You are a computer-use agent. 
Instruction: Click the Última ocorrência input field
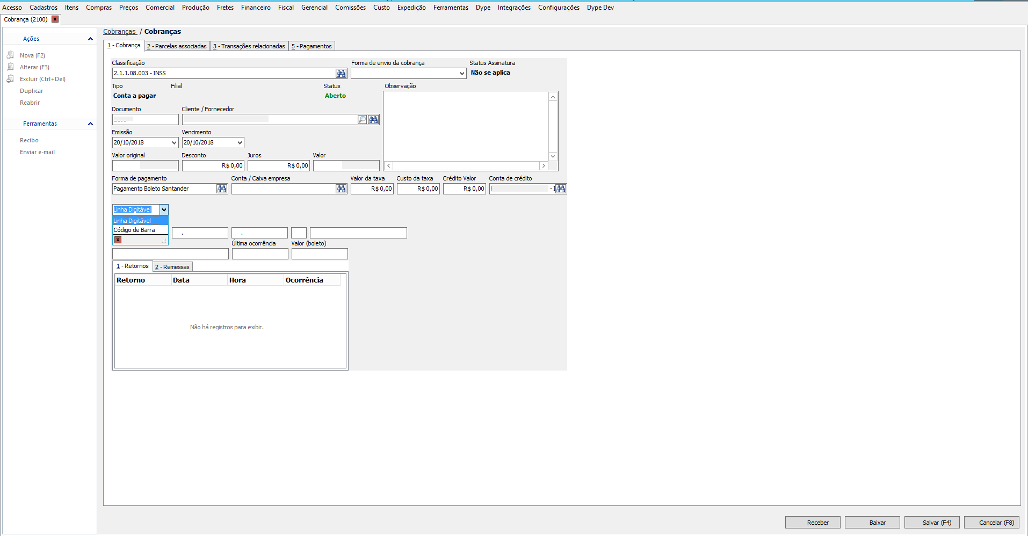tap(260, 254)
